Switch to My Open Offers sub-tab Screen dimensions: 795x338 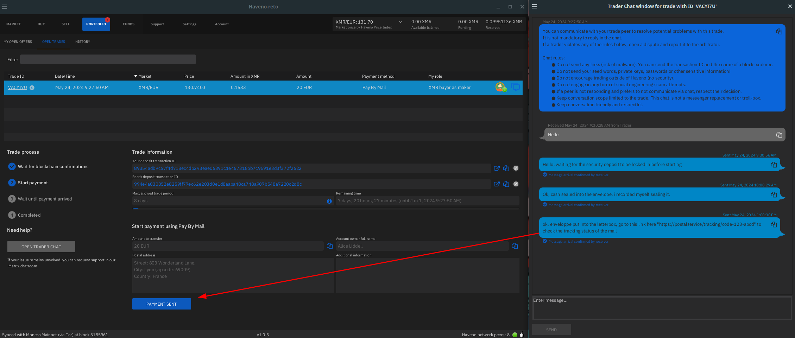tap(18, 42)
